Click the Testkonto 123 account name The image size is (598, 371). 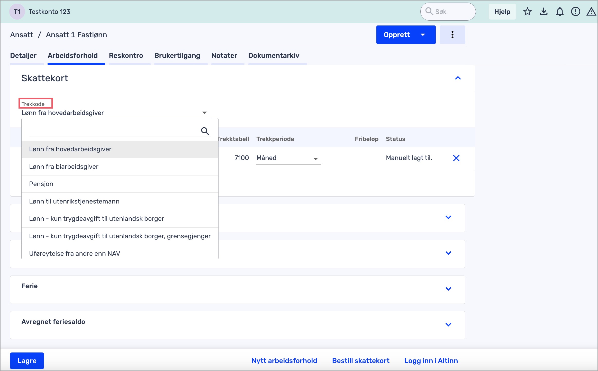49,12
